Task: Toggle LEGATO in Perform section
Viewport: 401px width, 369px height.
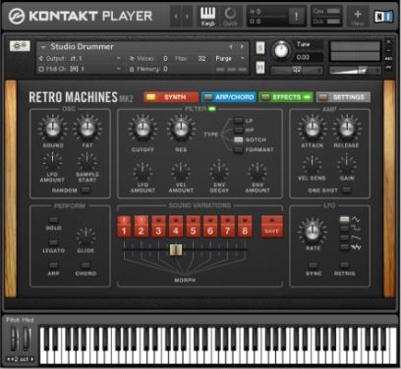Action: (53, 242)
